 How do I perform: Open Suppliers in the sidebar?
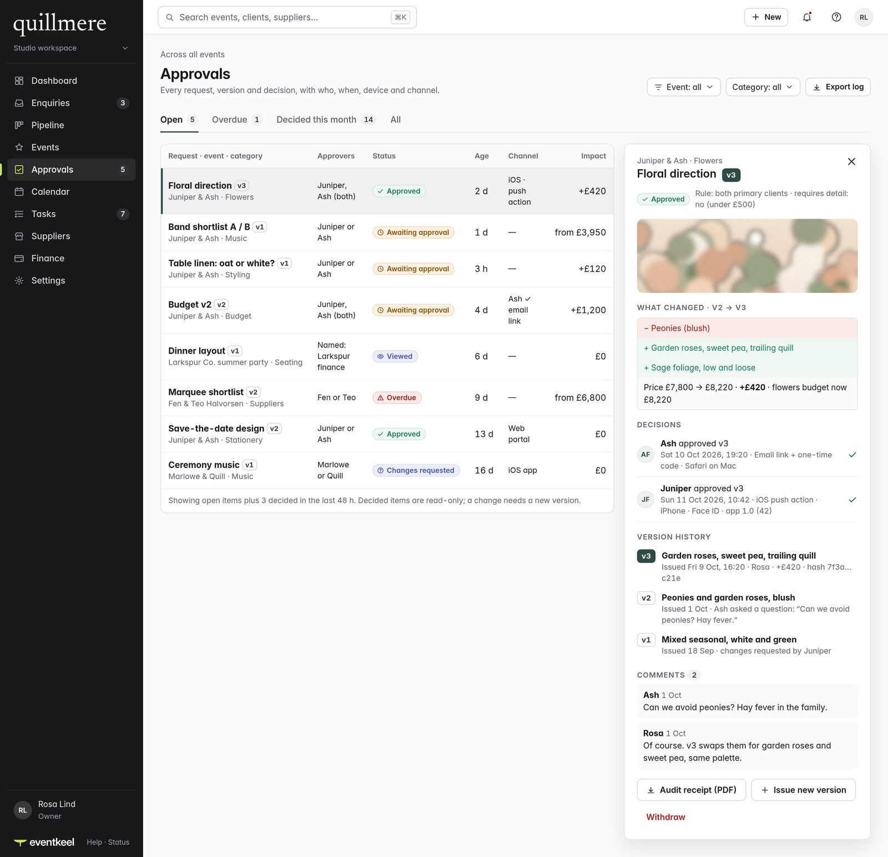coord(71,236)
